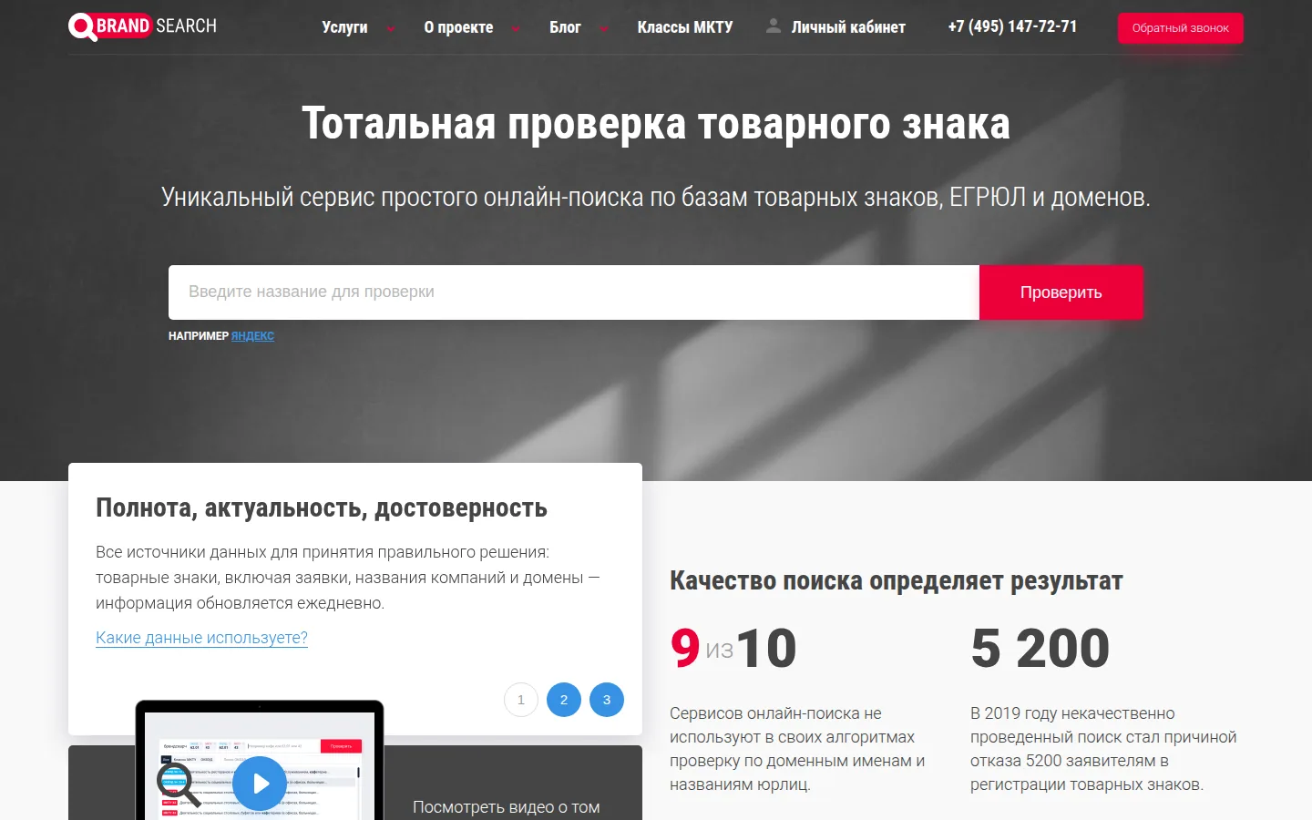Open the Классы МКТУ page

(685, 27)
